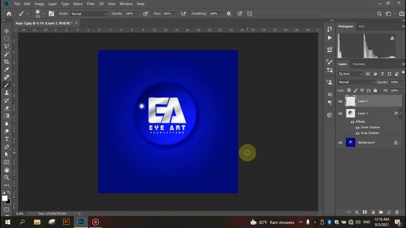
Task: Select the Pen tool
Action: point(6,147)
